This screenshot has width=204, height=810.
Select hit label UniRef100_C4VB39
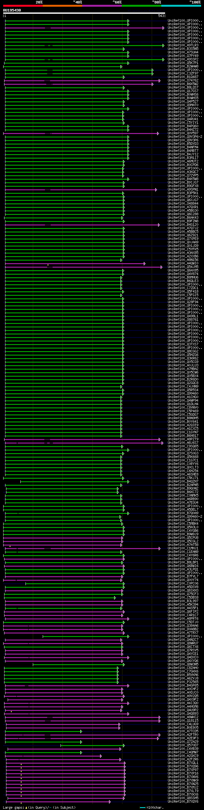pos(183,749)
